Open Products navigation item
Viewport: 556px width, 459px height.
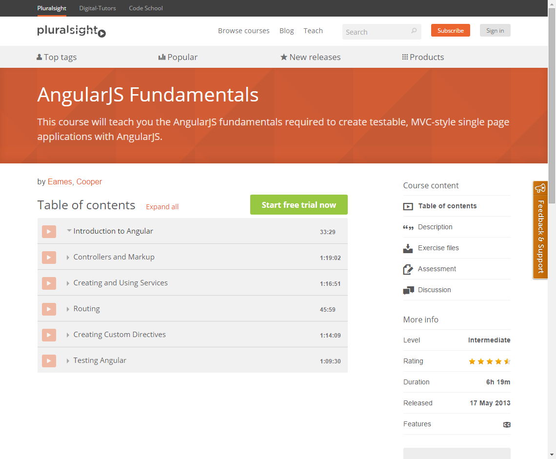click(x=423, y=57)
